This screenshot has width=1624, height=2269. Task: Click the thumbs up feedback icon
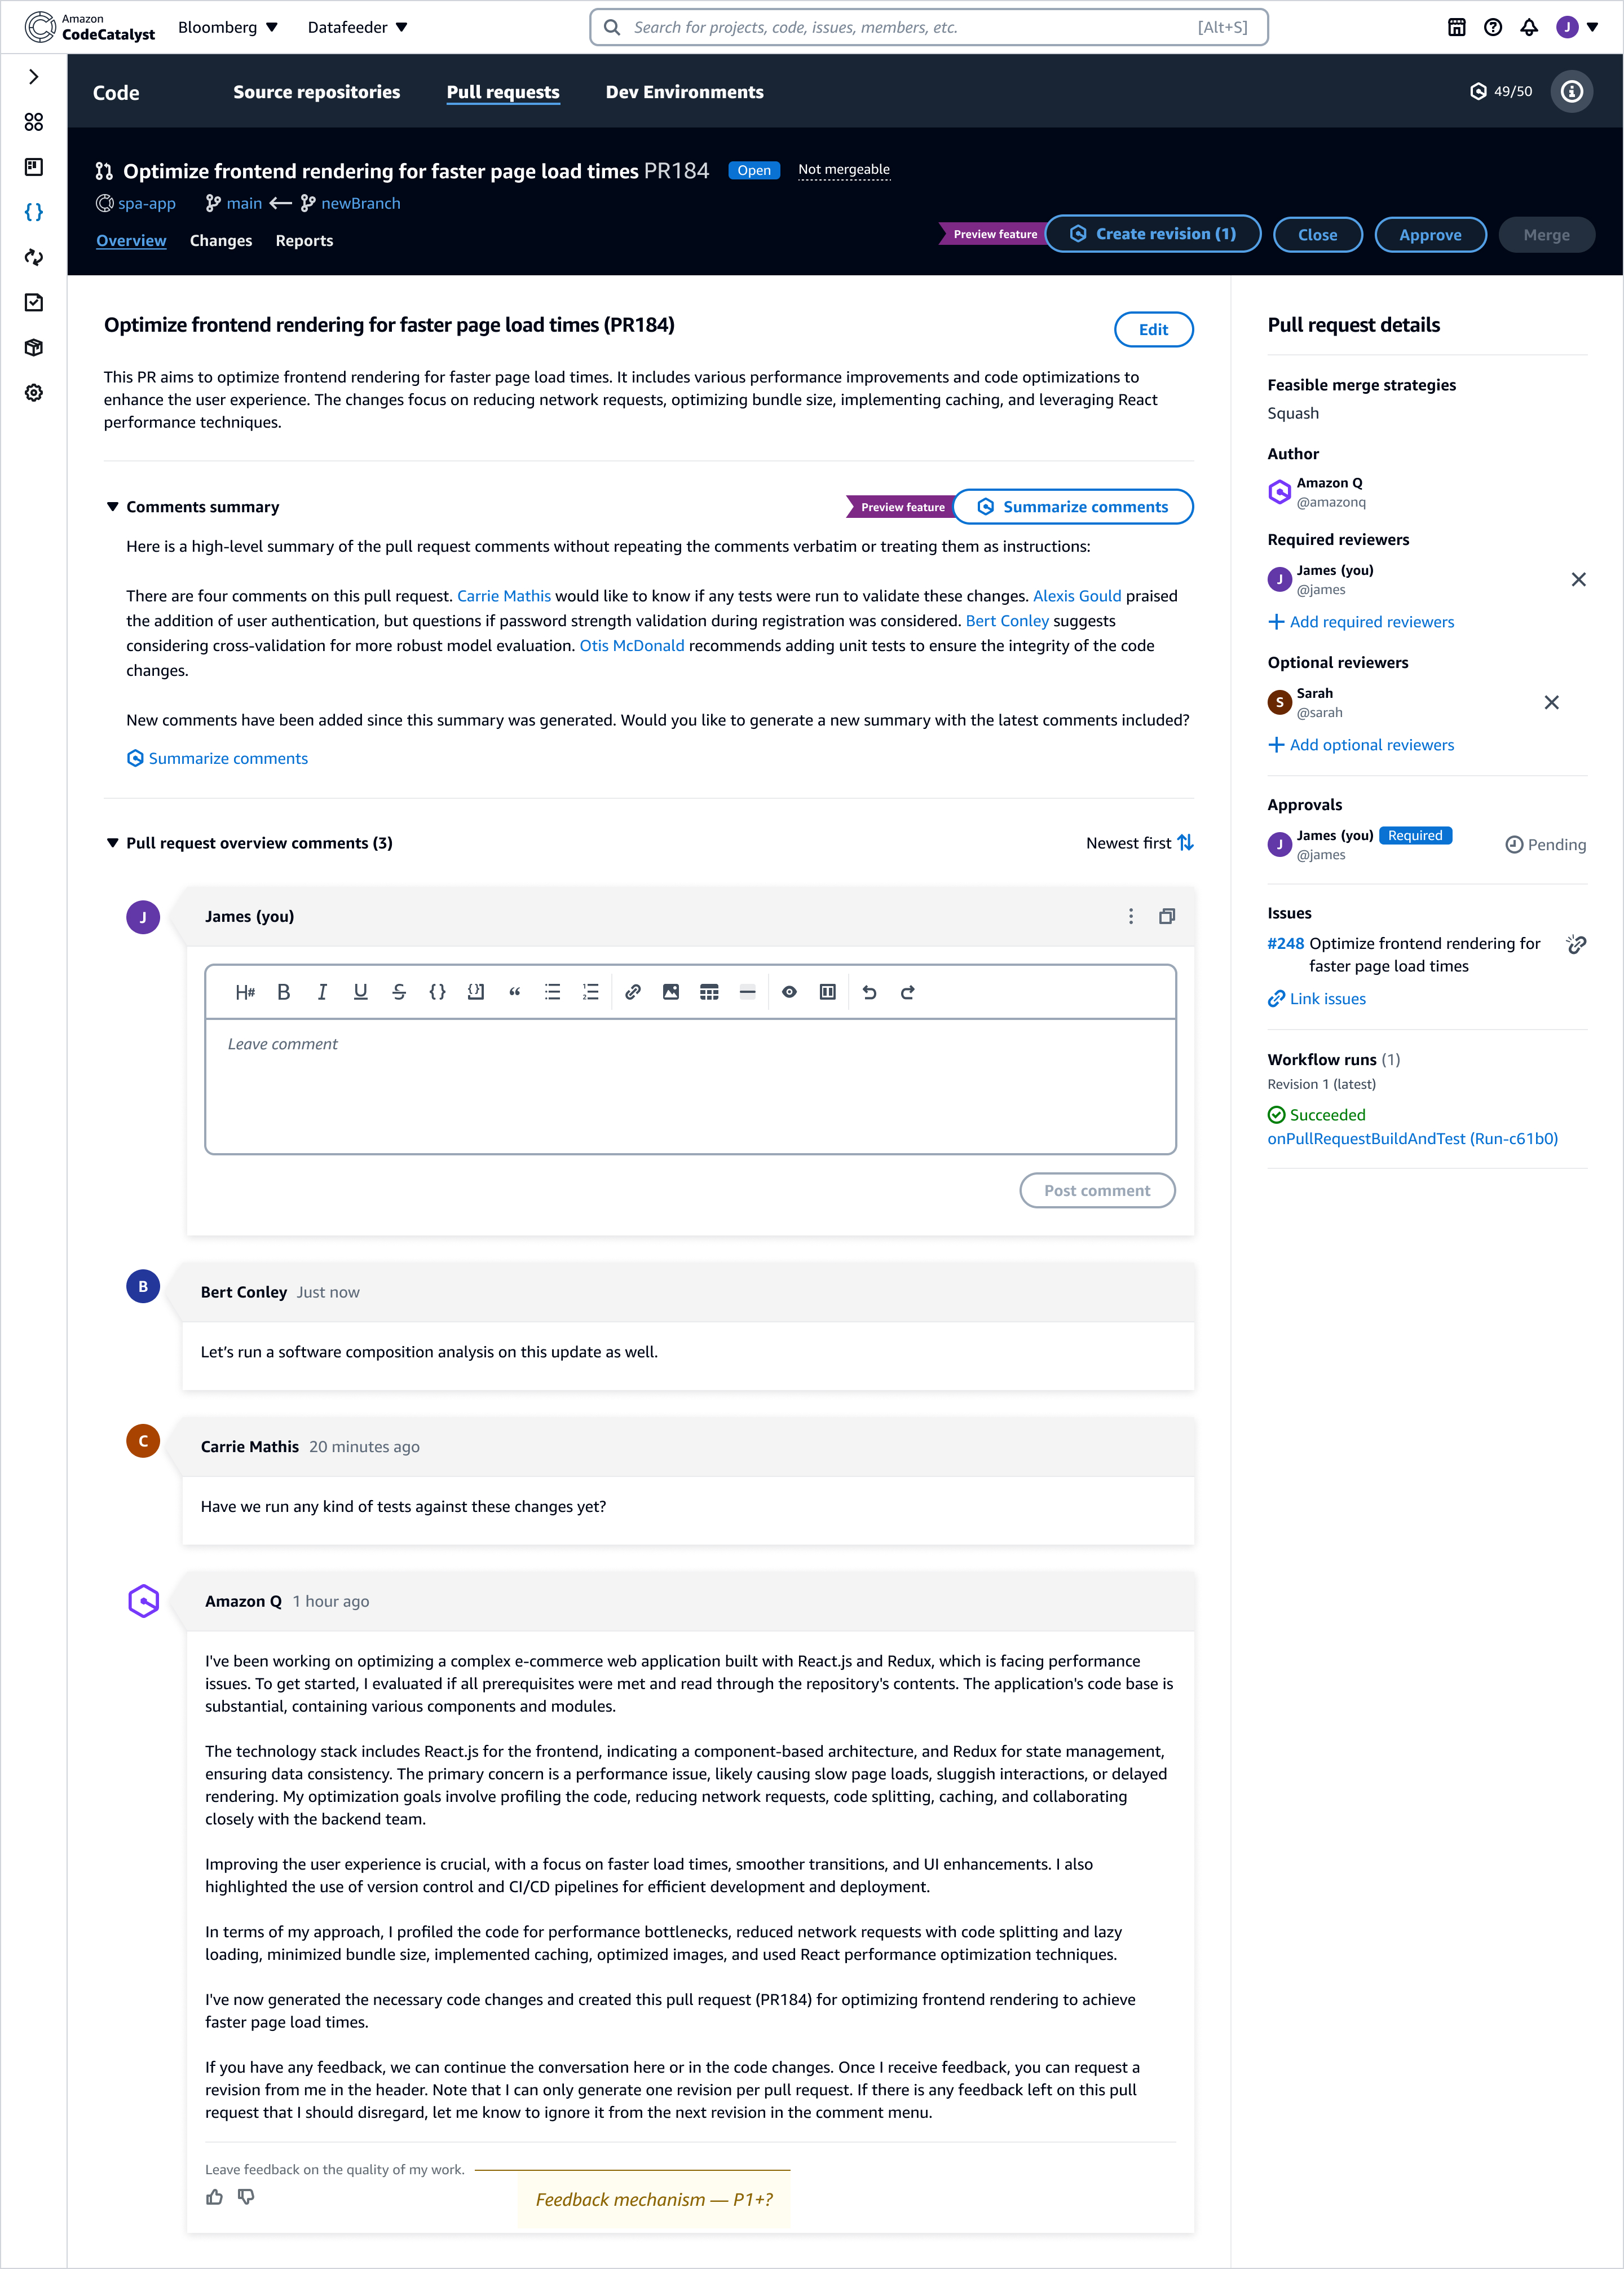(215, 2196)
